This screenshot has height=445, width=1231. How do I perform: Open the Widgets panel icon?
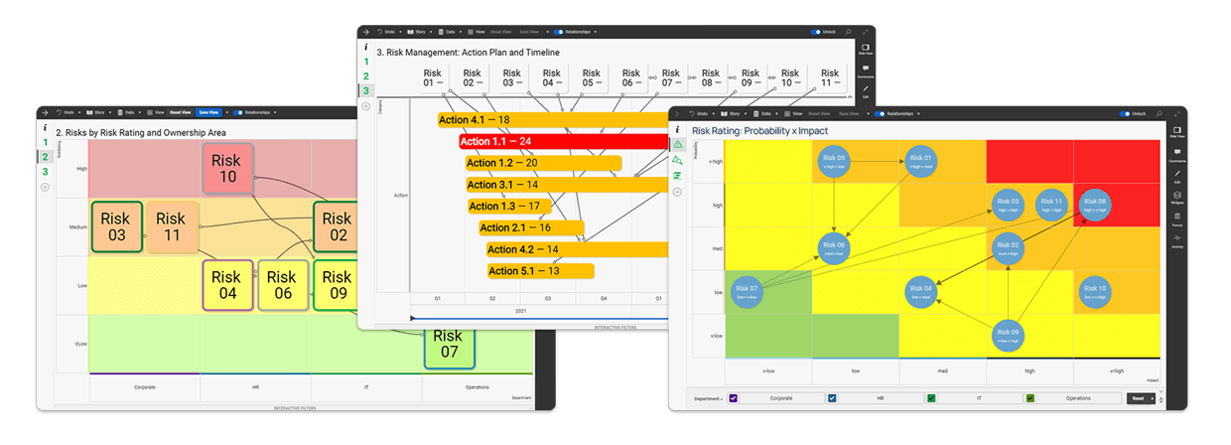click(x=1176, y=196)
